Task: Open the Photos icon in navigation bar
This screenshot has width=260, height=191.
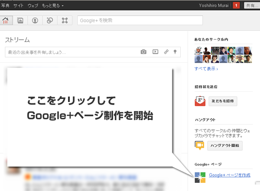Action: click(x=20, y=20)
